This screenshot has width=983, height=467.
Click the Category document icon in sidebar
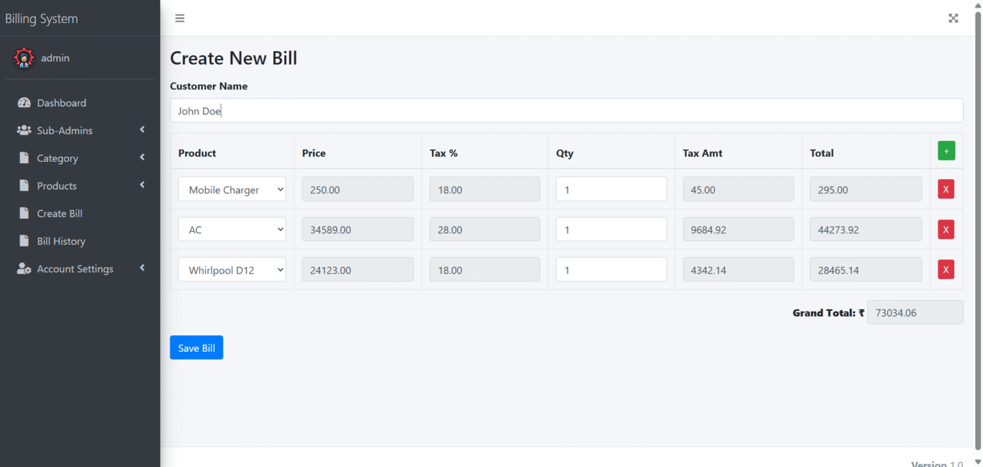pos(24,157)
